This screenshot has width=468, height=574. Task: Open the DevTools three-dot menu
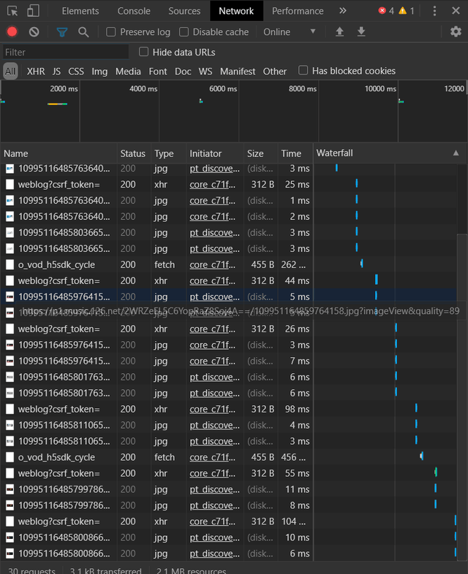(x=434, y=11)
